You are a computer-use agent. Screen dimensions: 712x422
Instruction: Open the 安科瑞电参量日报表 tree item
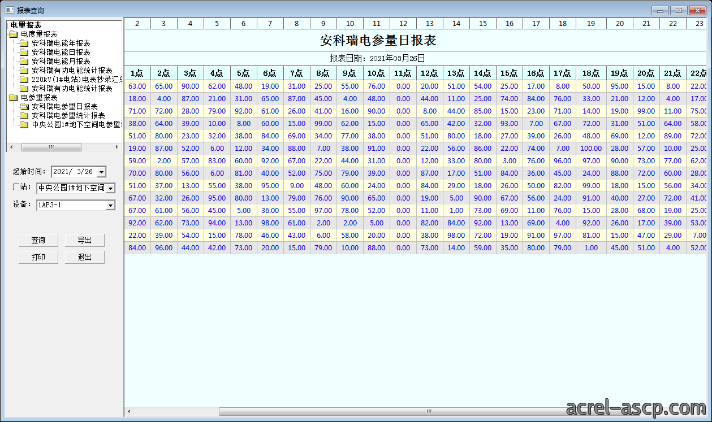(64, 107)
